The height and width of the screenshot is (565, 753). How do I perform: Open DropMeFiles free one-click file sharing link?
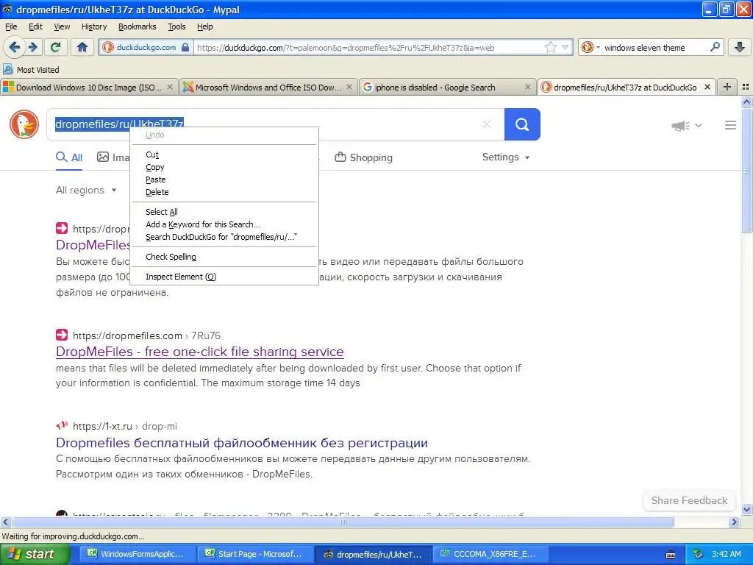tap(200, 352)
